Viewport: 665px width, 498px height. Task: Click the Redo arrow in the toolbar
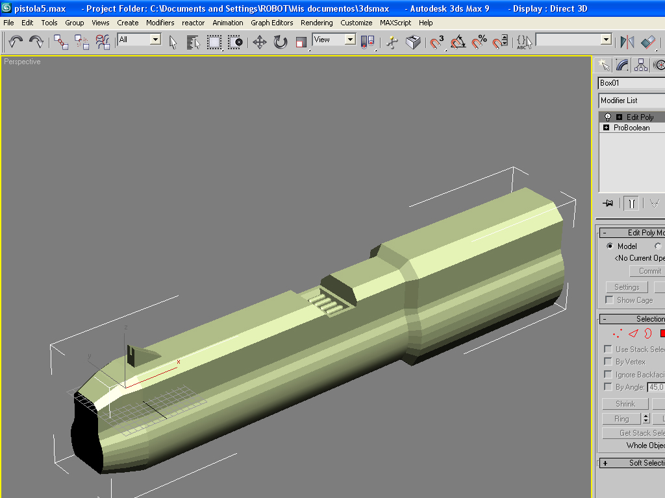pyautogui.click(x=36, y=41)
